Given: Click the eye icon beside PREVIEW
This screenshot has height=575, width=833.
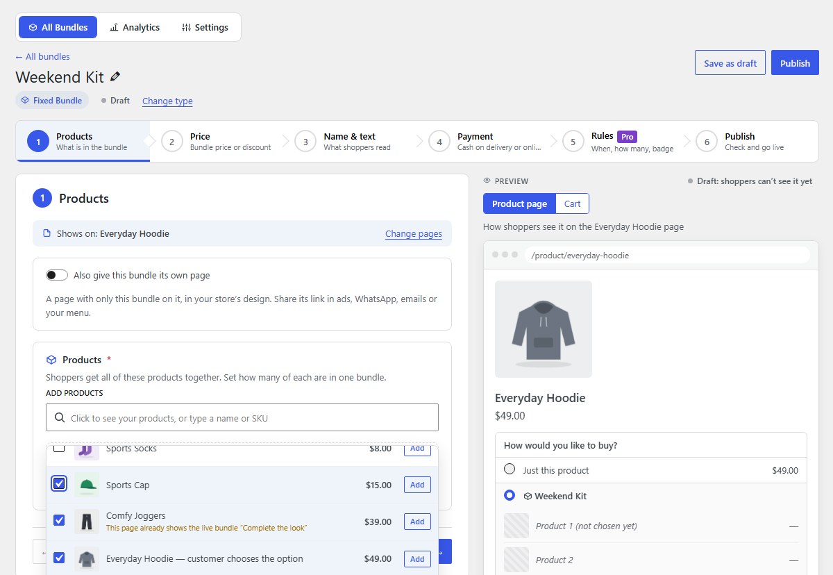Looking at the screenshot, I should point(487,181).
